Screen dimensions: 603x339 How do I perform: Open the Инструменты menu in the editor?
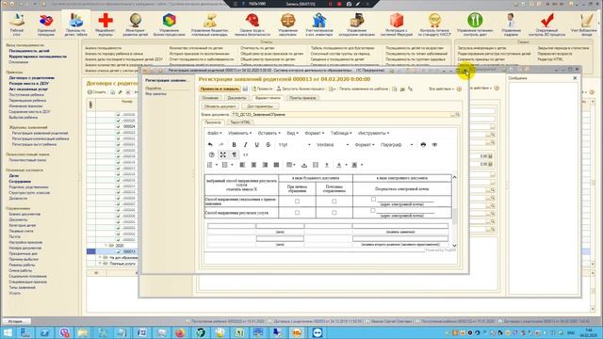[373, 133]
